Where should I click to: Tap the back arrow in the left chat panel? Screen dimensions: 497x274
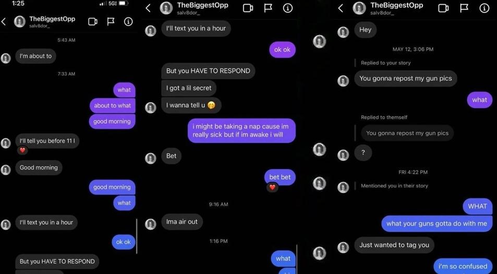[x=4, y=21]
